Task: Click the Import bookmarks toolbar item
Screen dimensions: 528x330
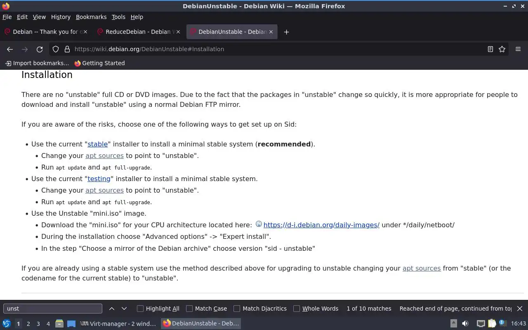Action: pyautogui.click(x=37, y=63)
